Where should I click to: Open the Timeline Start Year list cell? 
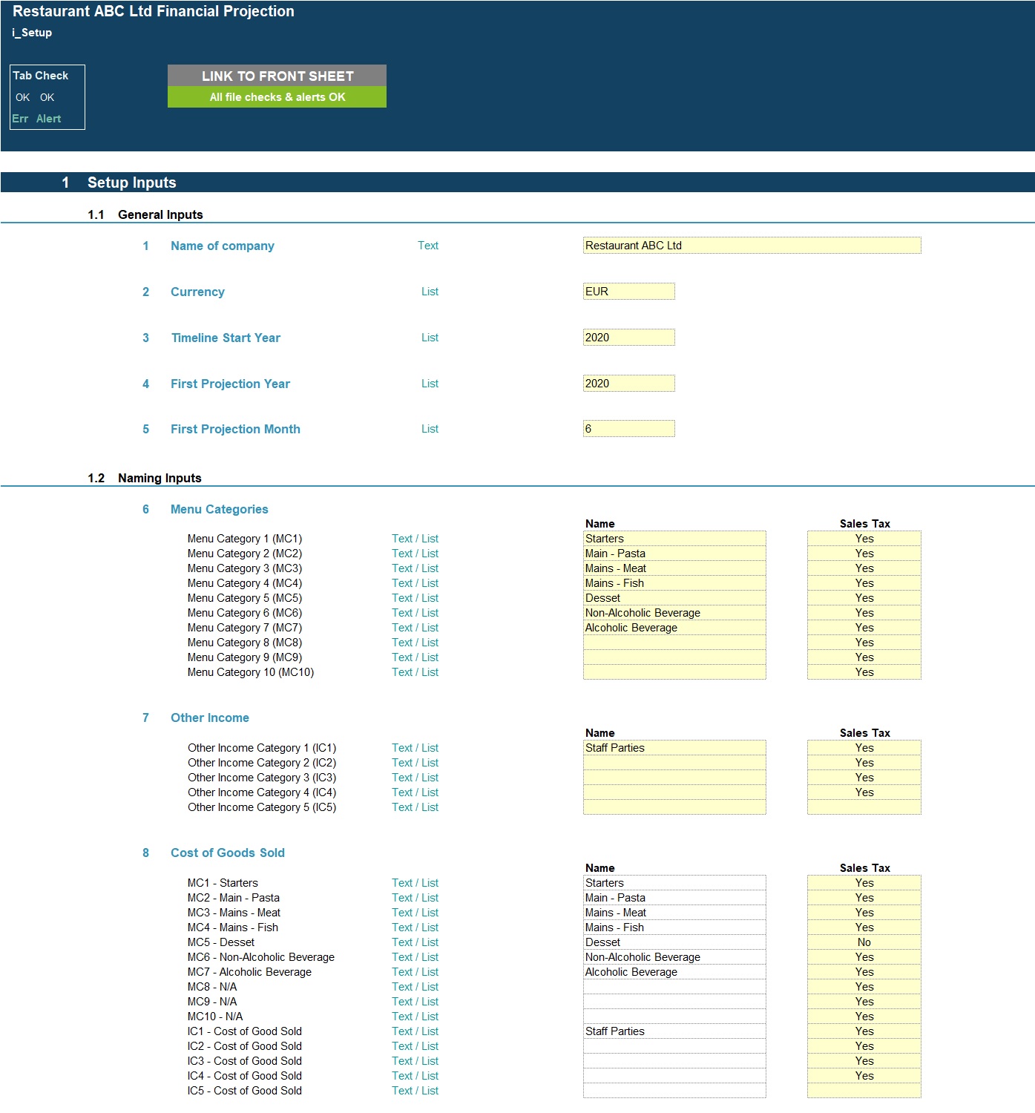628,338
